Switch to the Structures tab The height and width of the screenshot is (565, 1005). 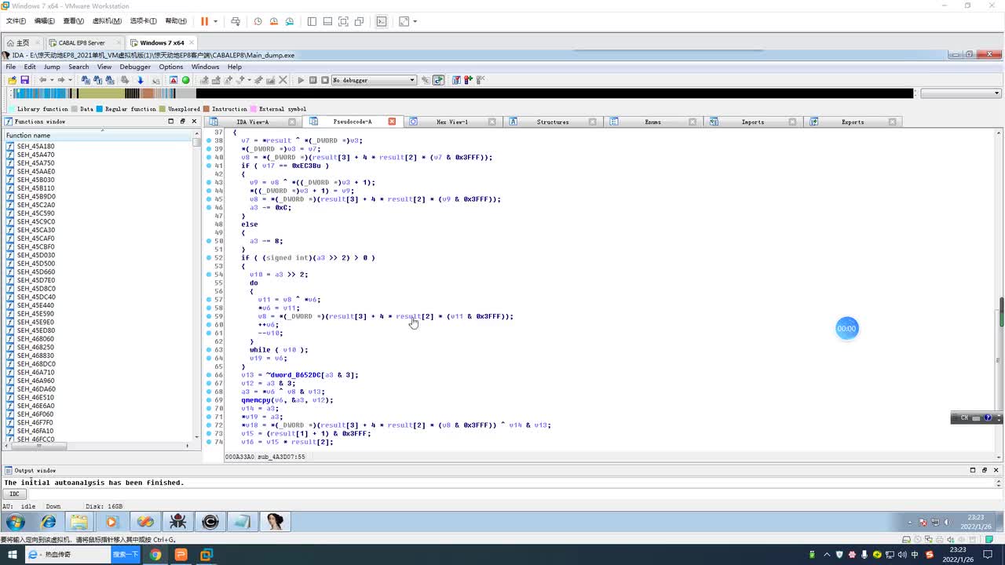pos(553,122)
